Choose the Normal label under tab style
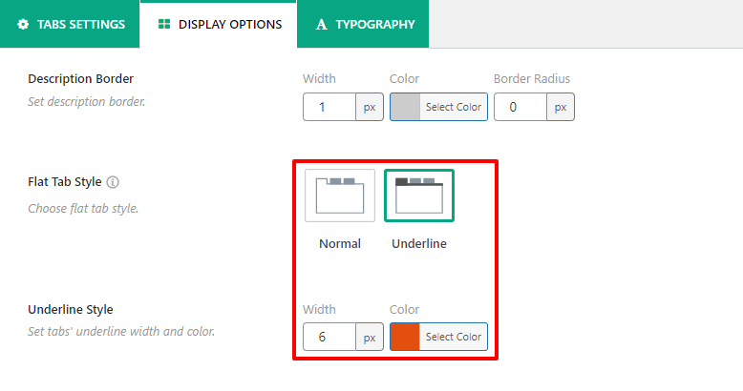743x391 pixels. coord(340,243)
